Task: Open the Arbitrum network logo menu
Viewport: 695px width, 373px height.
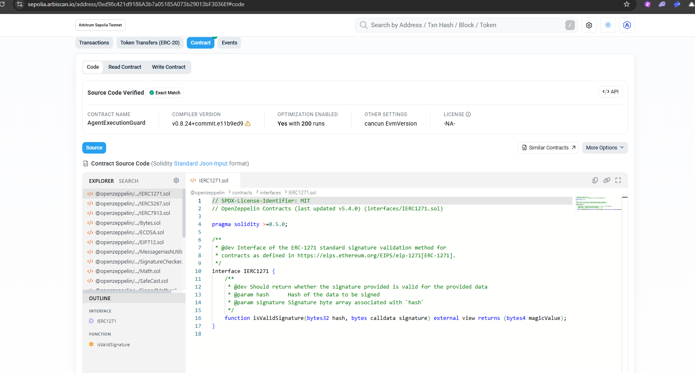Action: click(x=627, y=25)
